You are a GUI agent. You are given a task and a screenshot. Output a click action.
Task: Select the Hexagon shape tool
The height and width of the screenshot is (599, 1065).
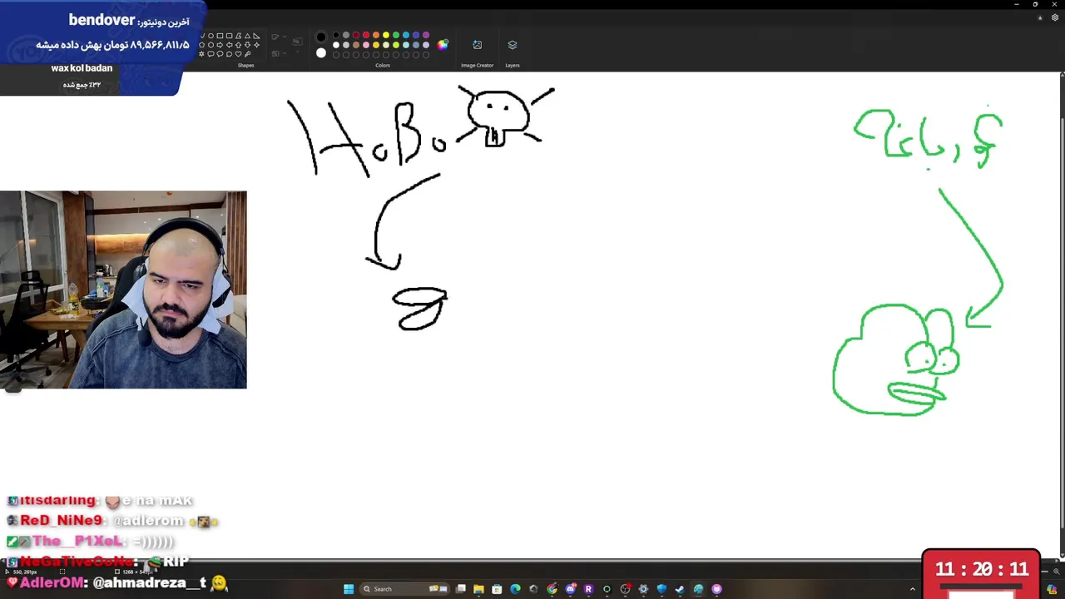coord(211,45)
